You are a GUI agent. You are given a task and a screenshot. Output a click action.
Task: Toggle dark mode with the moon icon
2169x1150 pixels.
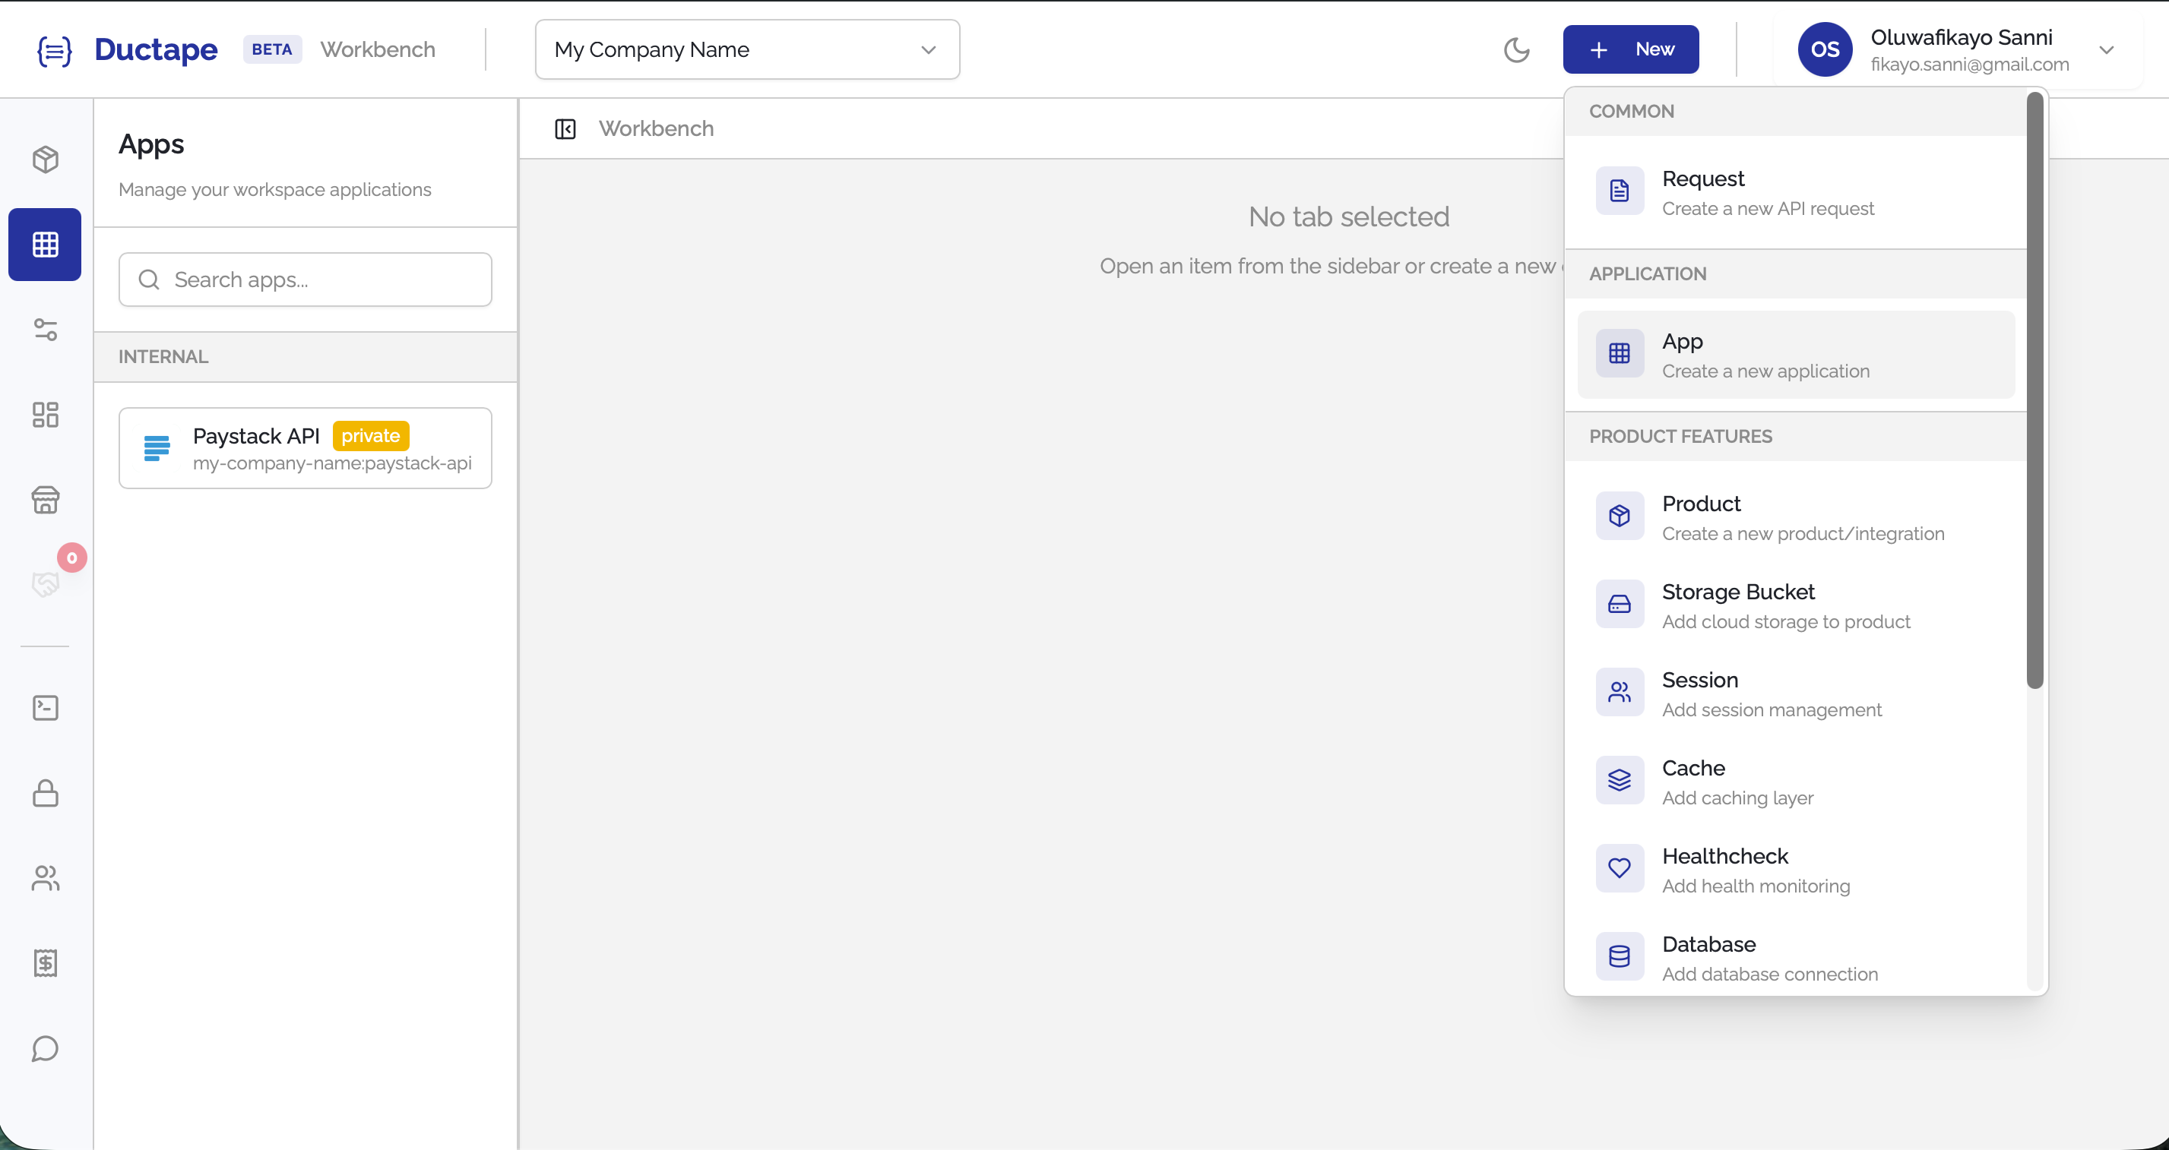(1517, 49)
